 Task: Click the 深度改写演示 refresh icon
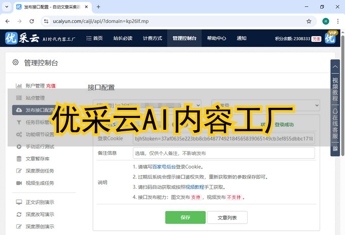[x=19, y=214]
